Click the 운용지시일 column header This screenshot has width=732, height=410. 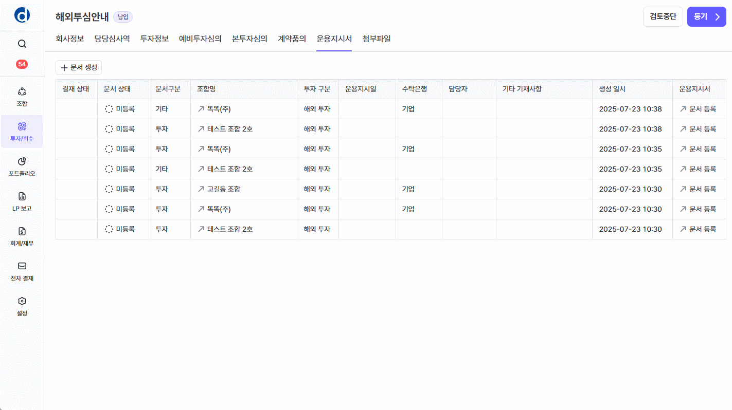(367, 89)
